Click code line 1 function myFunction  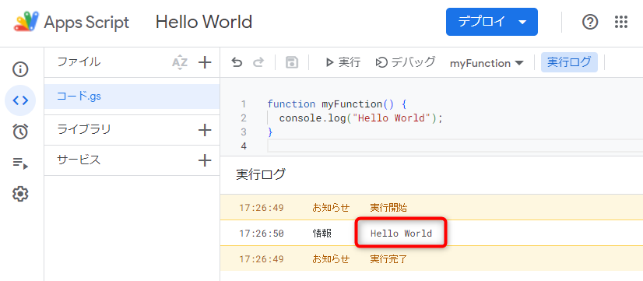(336, 104)
